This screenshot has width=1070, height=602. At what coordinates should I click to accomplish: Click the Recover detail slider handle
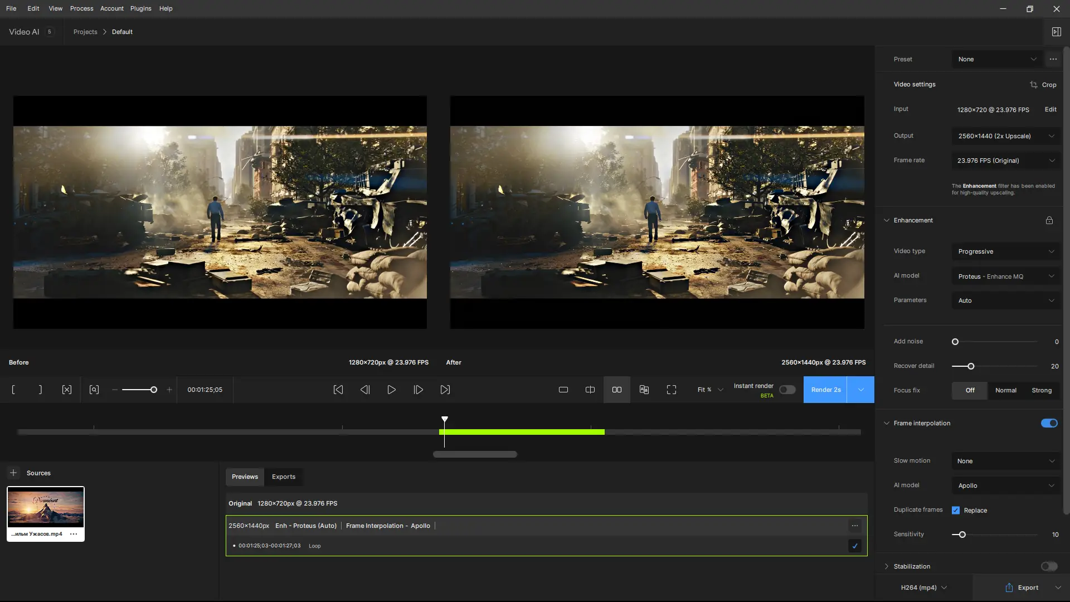(971, 366)
